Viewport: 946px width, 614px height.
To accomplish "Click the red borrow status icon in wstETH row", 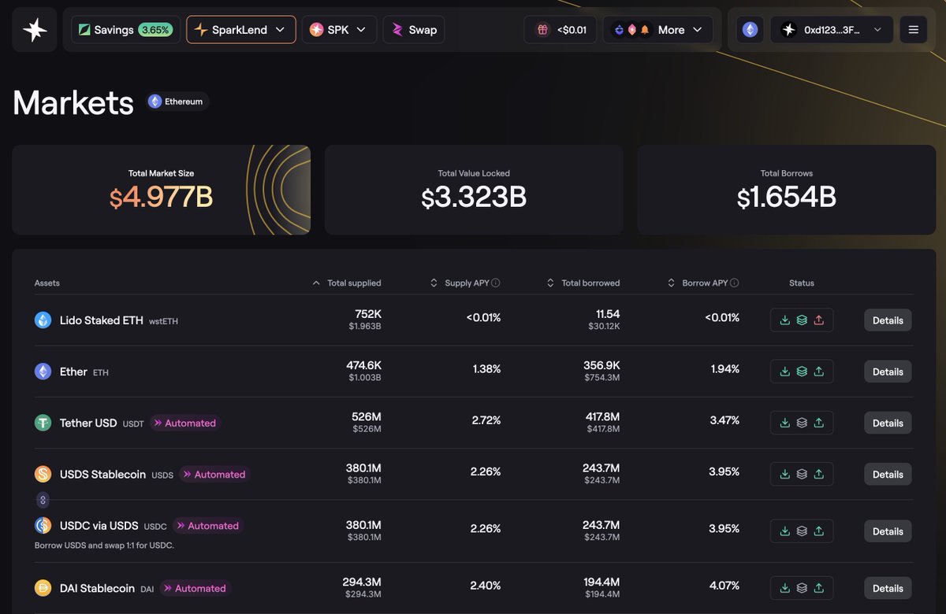I will click(x=819, y=320).
